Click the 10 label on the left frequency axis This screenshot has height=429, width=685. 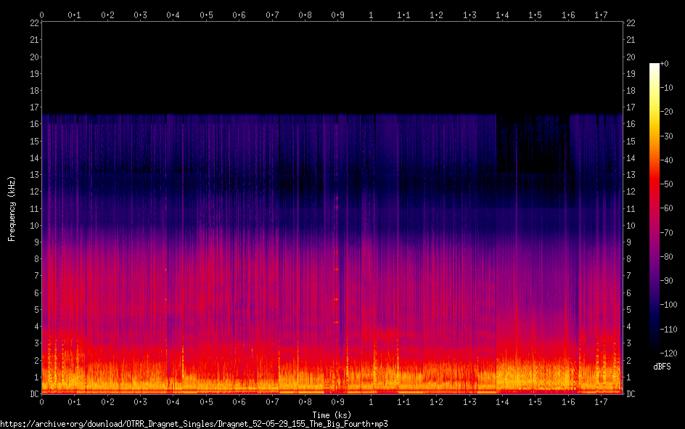coord(34,225)
